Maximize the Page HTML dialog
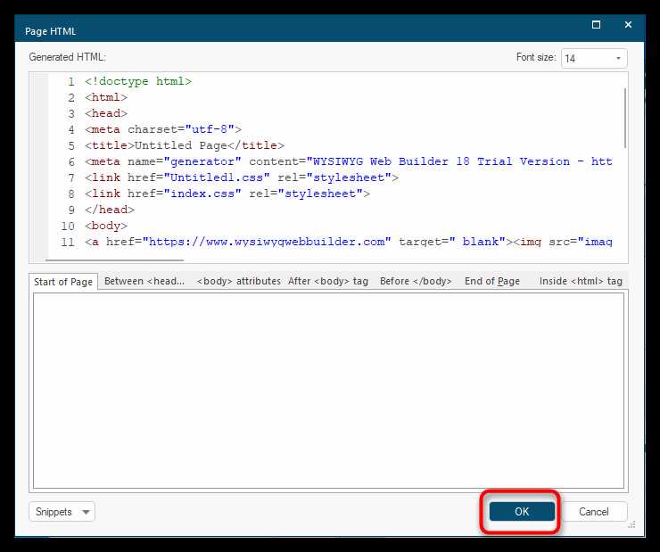660x552 pixels. (x=596, y=25)
